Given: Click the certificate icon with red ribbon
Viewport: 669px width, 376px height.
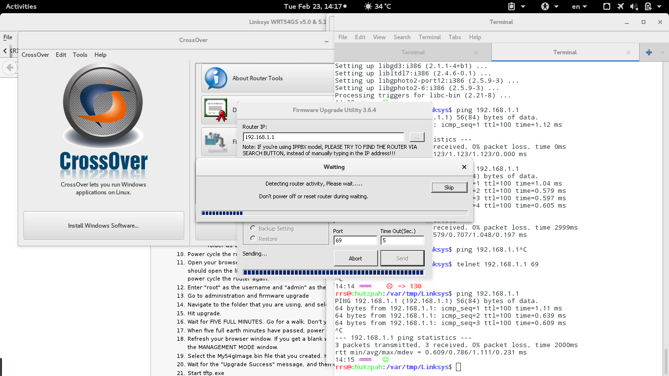Looking at the screenshot, I should (x=215, y=110).
